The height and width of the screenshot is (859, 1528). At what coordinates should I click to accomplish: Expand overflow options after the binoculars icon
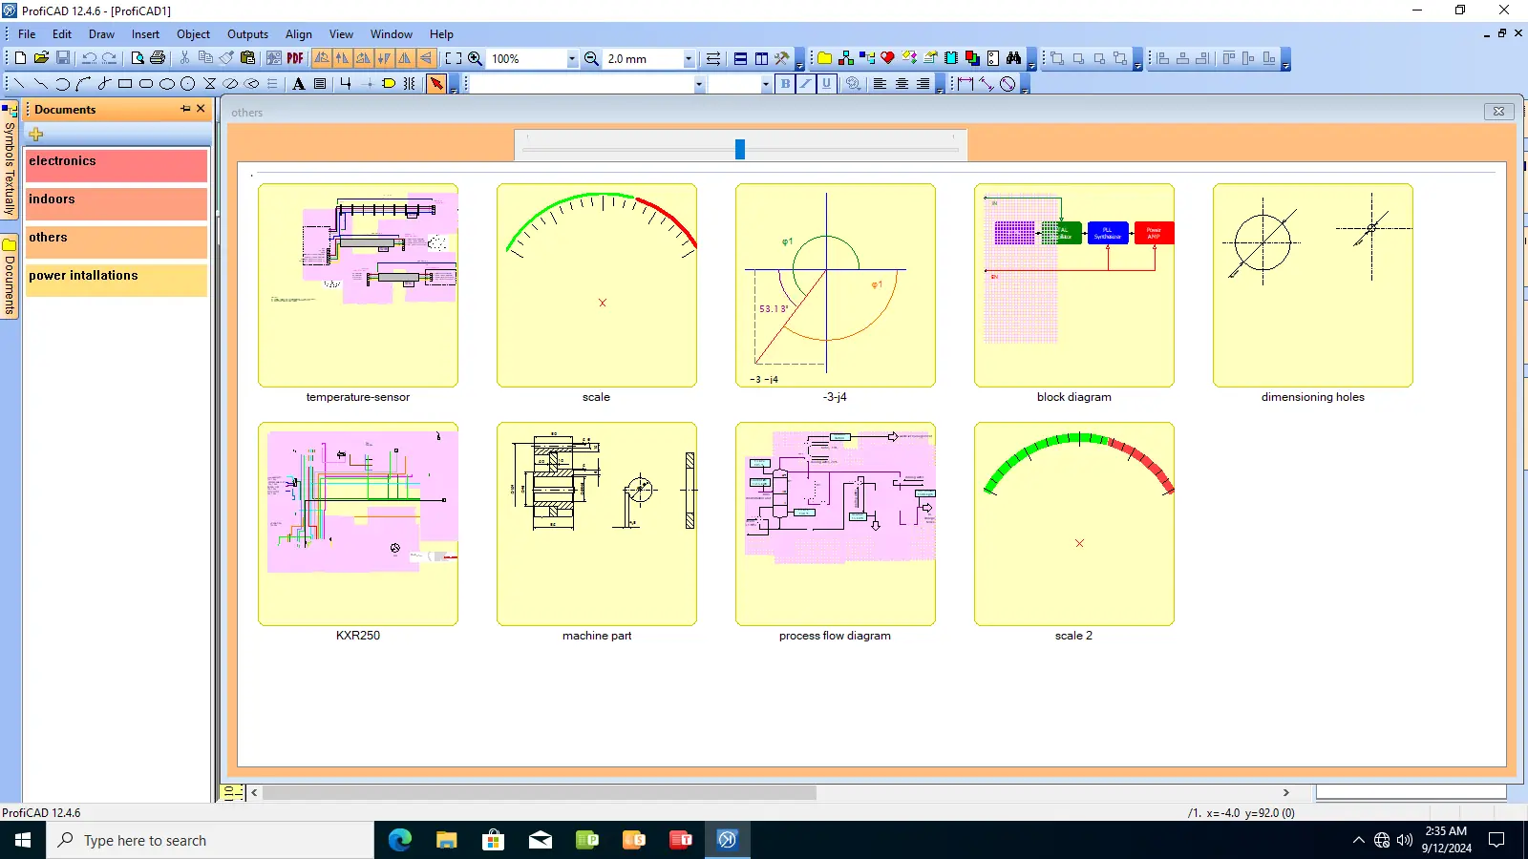pos(1031,61)
